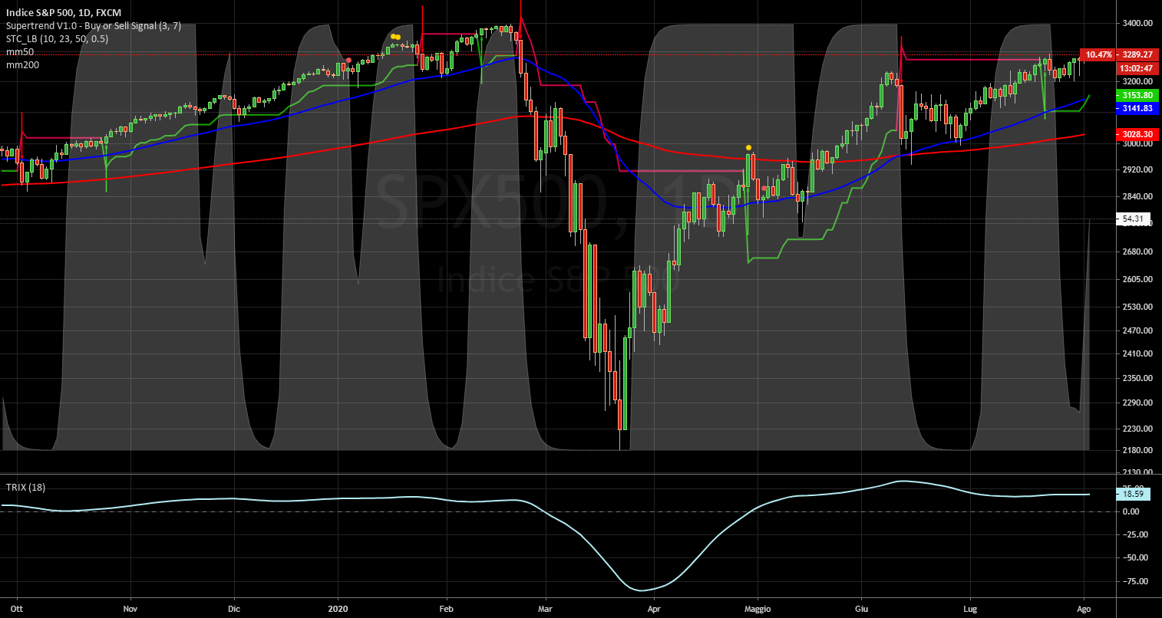Click the 2020 label on time axis
Screen dimensions: 1162x618
(x=338, y=608)
